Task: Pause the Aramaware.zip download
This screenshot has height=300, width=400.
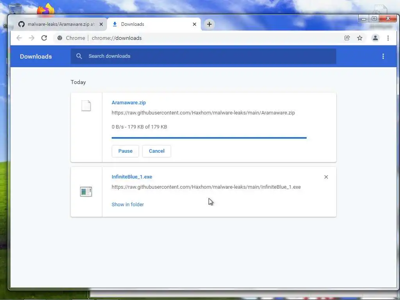Action: click(x=125, y=151)
